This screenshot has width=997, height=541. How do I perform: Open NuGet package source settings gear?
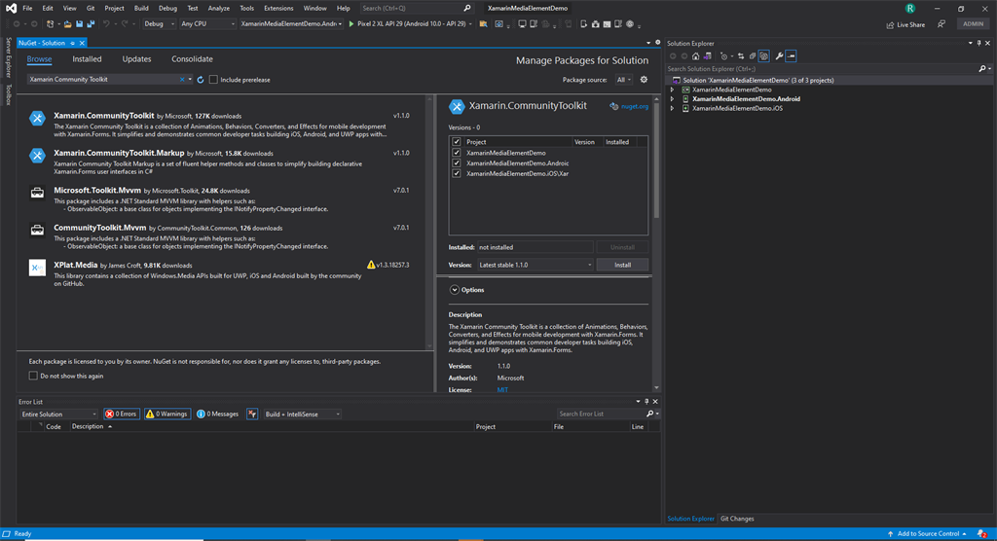644,80
